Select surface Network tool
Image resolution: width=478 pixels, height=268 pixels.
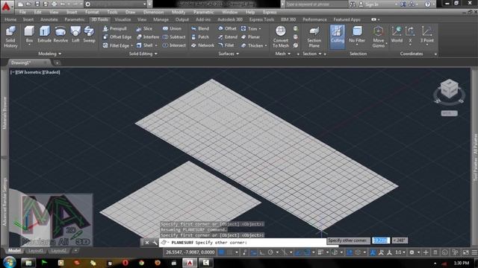[202, 45]
